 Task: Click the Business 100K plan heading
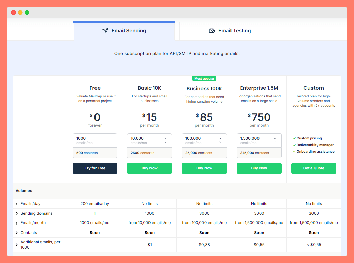204,89
